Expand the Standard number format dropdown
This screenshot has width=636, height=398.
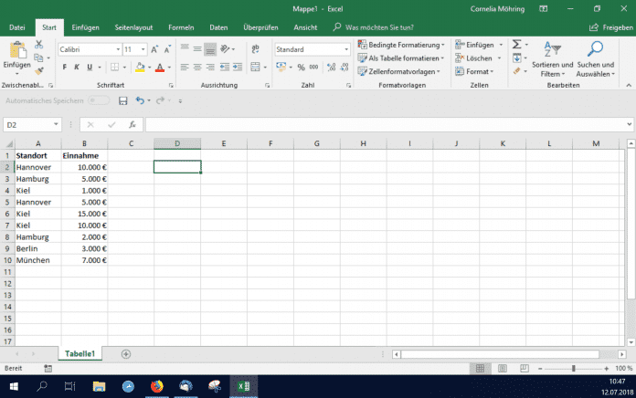pos(345,49)
